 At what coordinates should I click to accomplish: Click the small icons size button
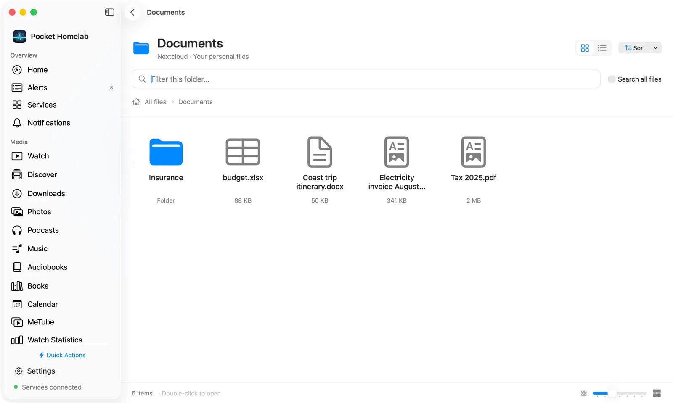point(584,393)
